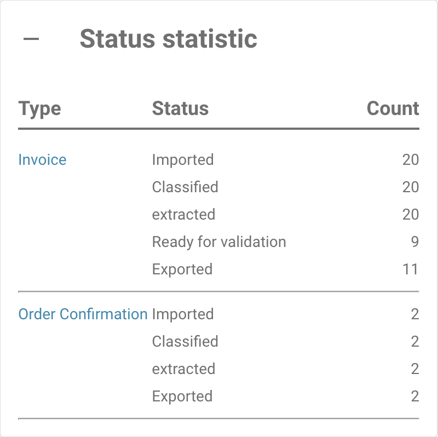Select the Status statistic panel title

169,39
